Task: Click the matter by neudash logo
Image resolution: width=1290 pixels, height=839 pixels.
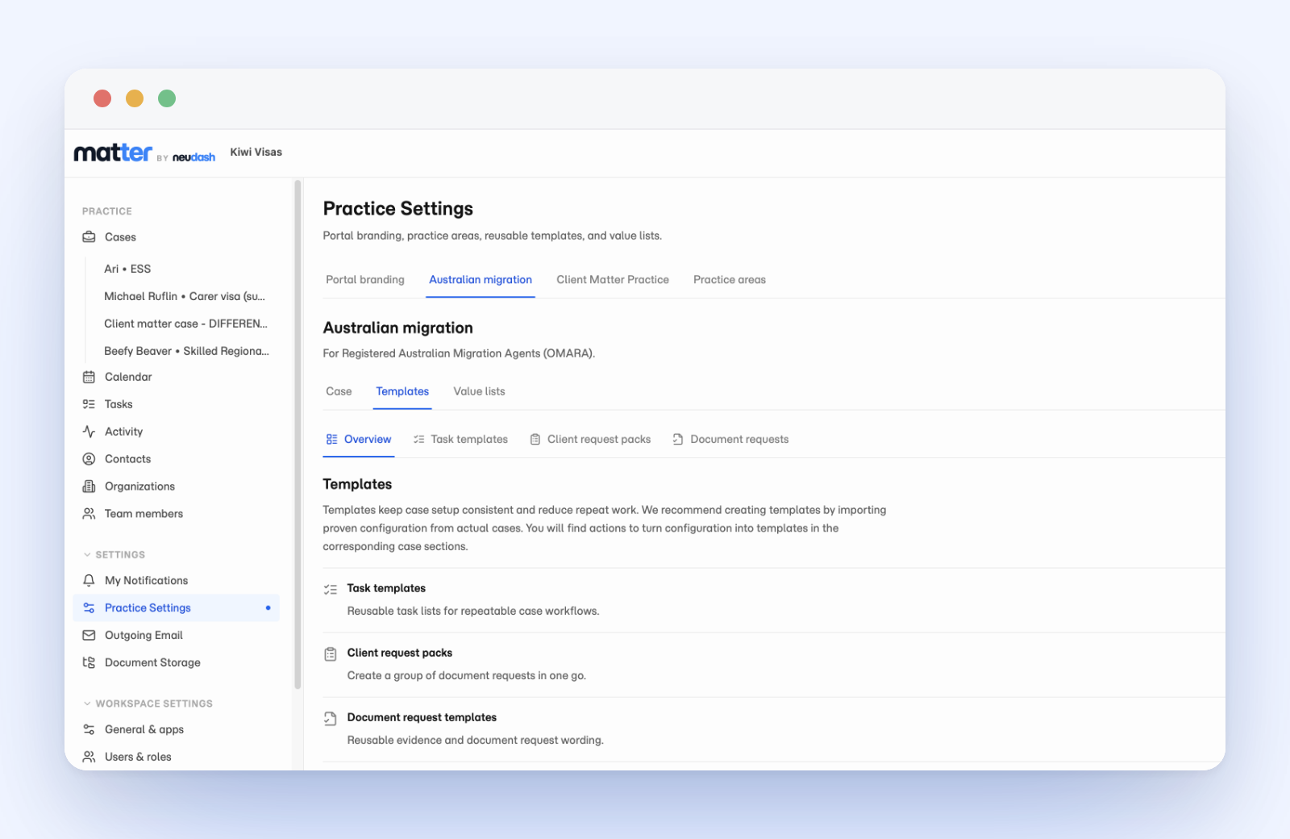Action: pos(144,152)
